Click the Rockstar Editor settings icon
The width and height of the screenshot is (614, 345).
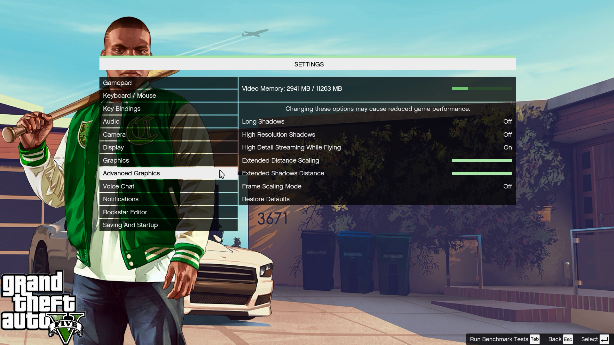(x=125, y=212)
